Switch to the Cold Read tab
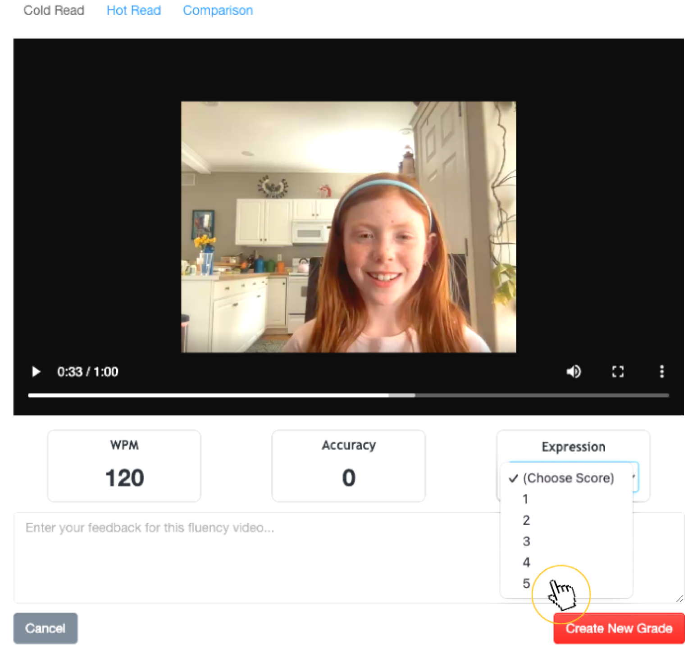Viewport: 697px width, 654px height. [54, 10]
